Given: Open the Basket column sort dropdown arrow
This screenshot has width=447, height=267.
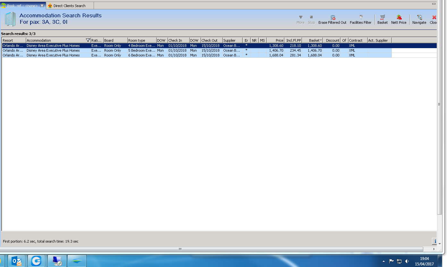Looking at the screenshot, I should pyautogui.click(x=321, y=40).
